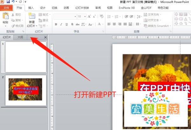Align text left
The image size is (191, 130).
[109, 24]
